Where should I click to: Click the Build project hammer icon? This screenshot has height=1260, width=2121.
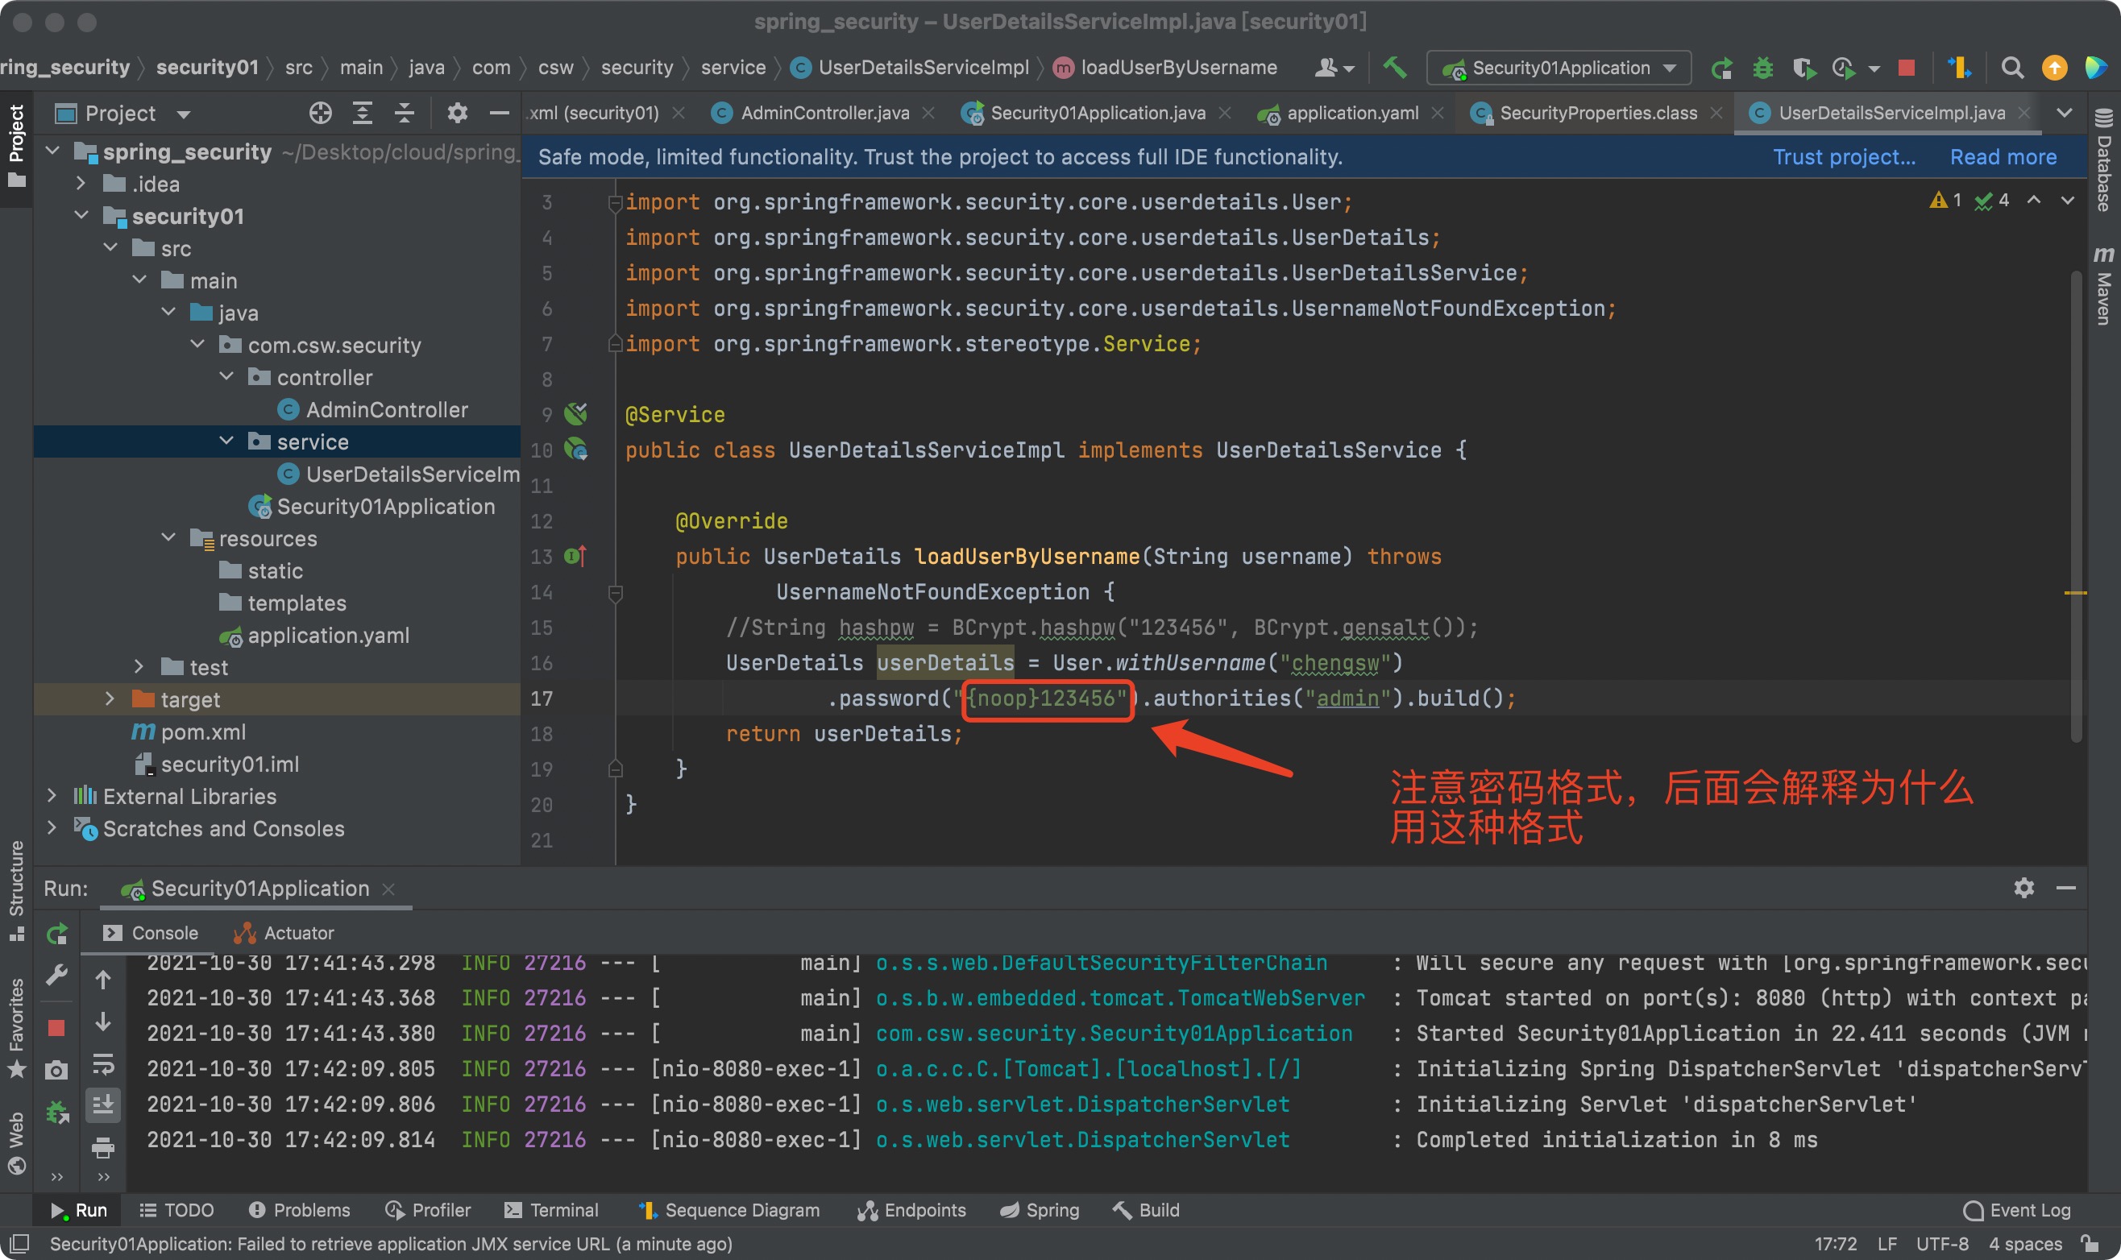pyautogui.click(x=1394, y=67)
